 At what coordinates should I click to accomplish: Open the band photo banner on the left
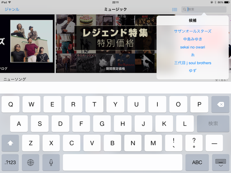pos(27,44)
